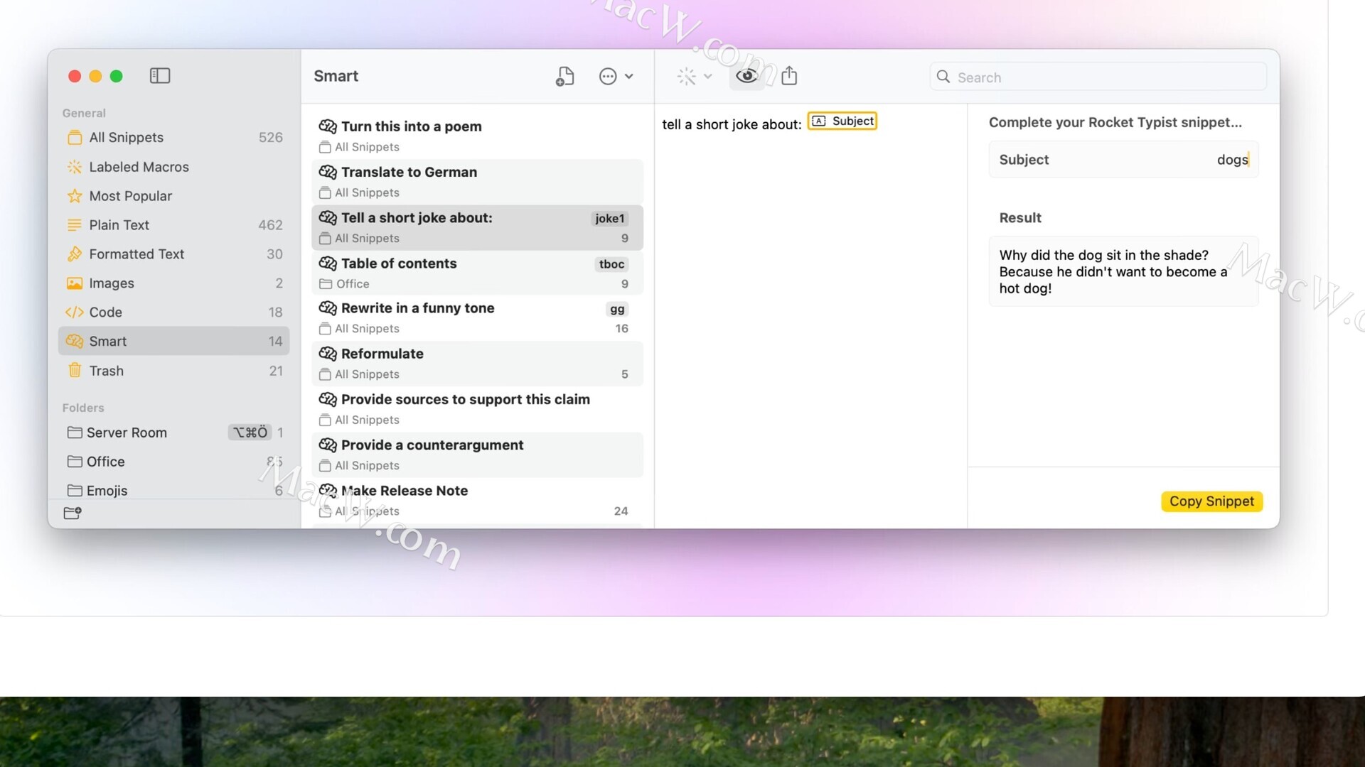
Task: Select 'Rewrite in a funny tone' snippet
Action: (x=477, y=318)
